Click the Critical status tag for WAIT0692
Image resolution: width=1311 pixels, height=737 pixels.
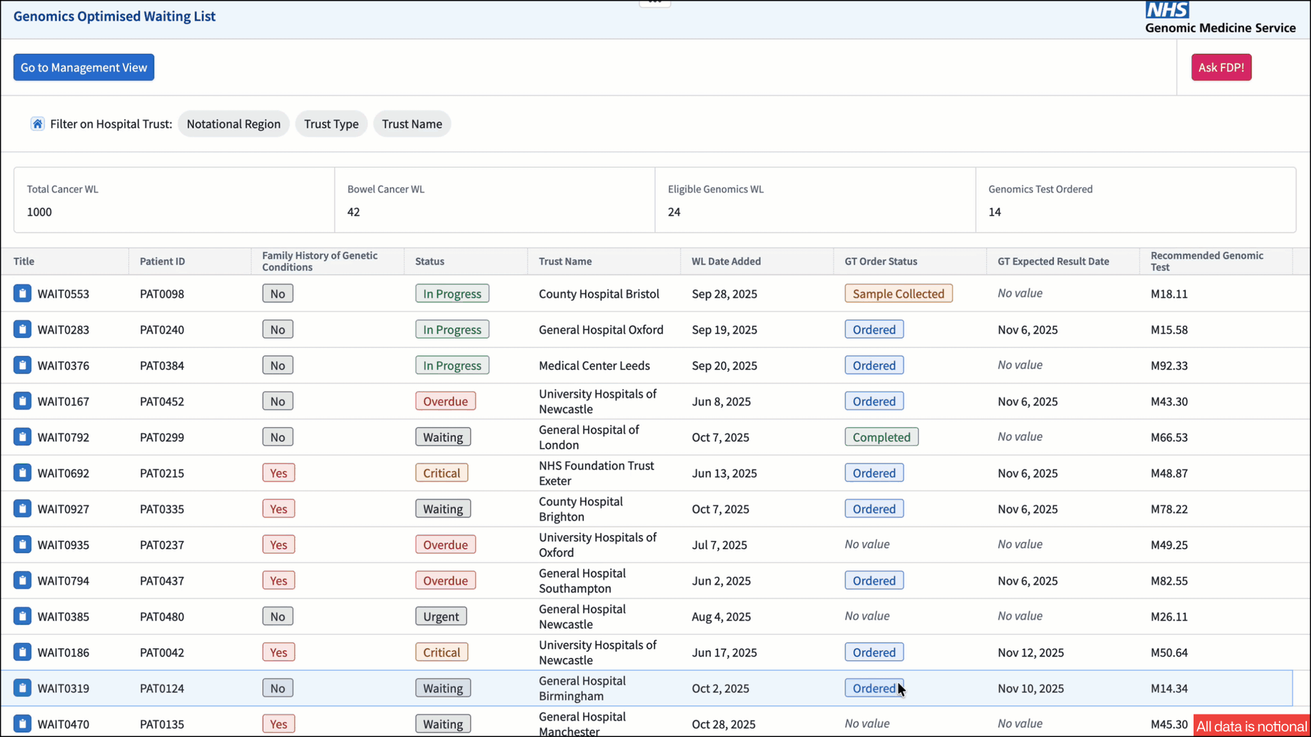pos(442,473)
